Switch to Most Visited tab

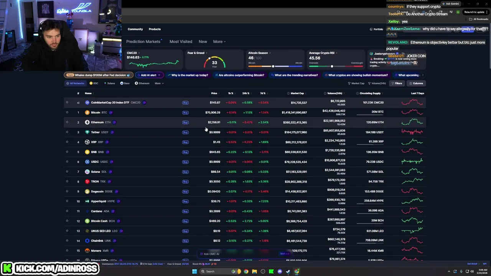(x=181, y=41)
